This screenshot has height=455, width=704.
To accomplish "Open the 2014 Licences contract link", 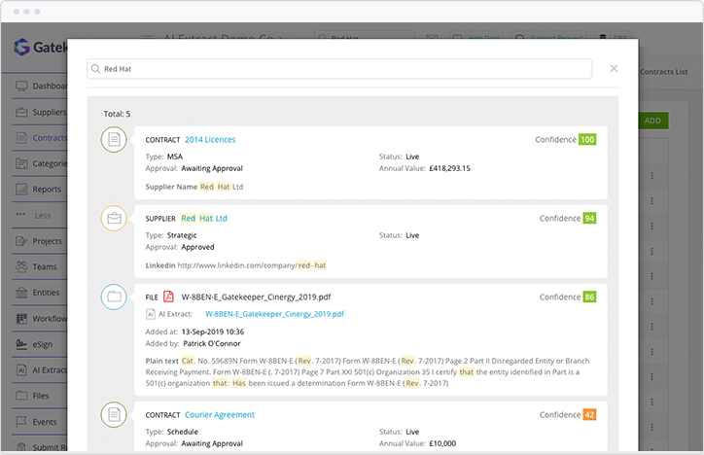I will tap(209, 139).
